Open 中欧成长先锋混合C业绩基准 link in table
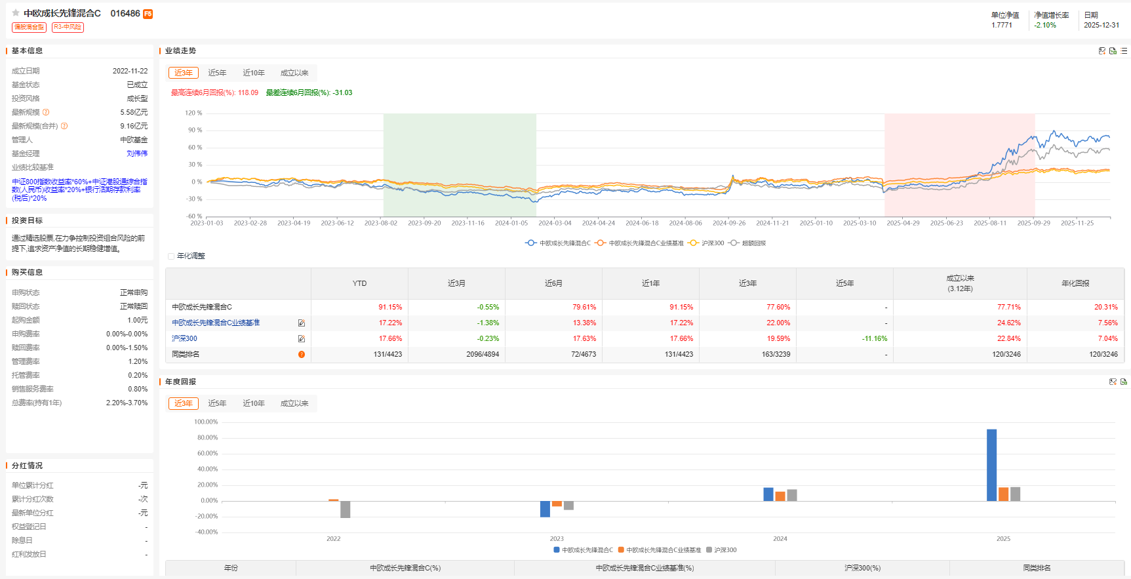This screenshot has width=1131, height=579. 216,323
